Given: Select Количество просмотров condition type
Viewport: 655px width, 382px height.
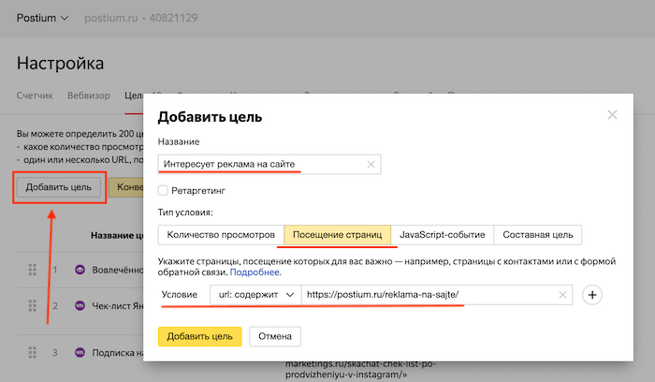Looking at the screenshot, I should click(221, 234).
